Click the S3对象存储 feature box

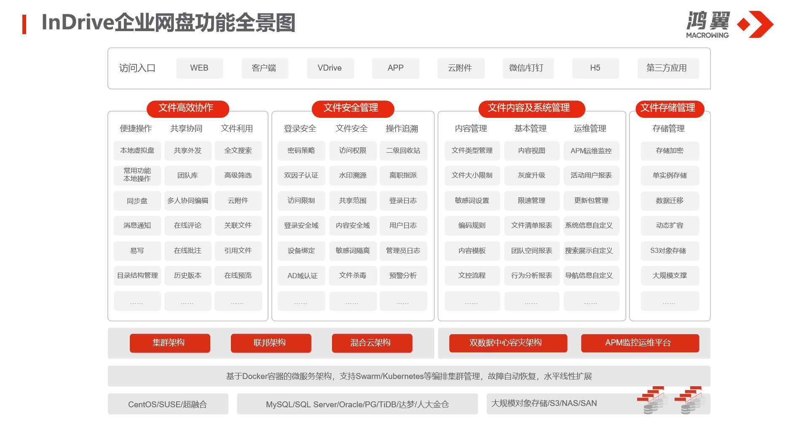pyautogui.click(x=669, y=251)
